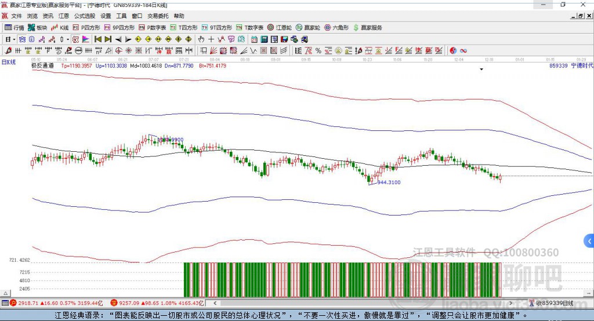Open the 窗口 menu
This screenshot has height=321, width=594.
[x=137, y=16]
